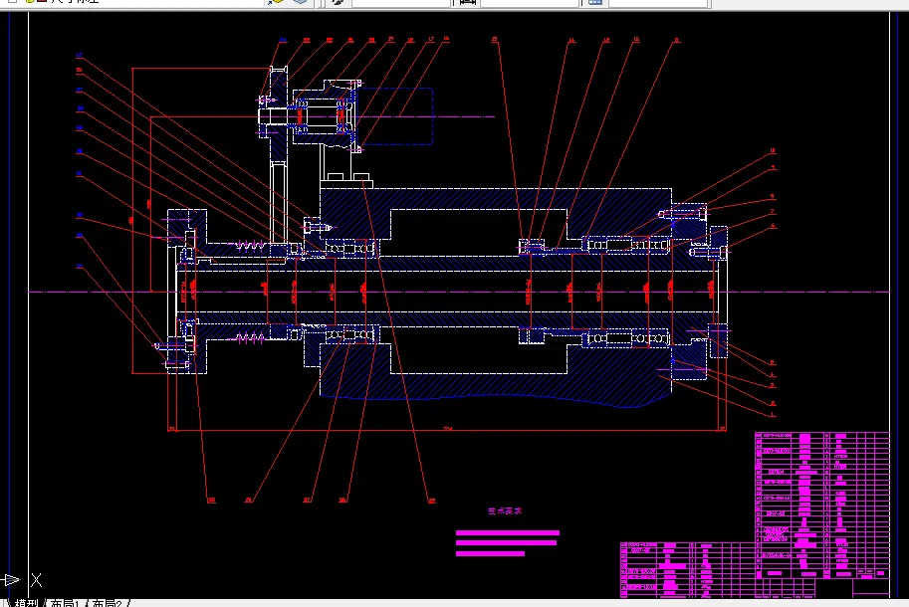Open the 布局2 layout tab

[108, 603]
